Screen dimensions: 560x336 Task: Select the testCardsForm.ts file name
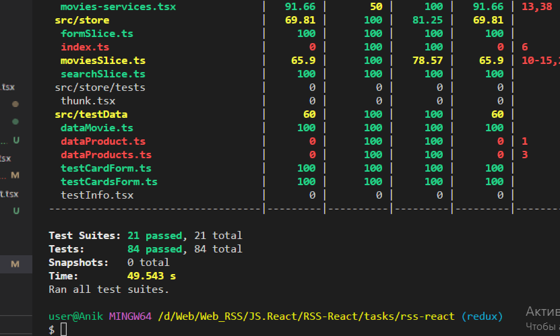(109, 182)
